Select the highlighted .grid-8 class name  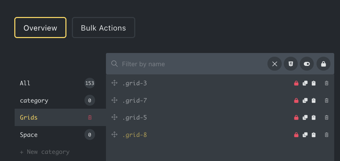pyautogui.click(x=135, y=135)
